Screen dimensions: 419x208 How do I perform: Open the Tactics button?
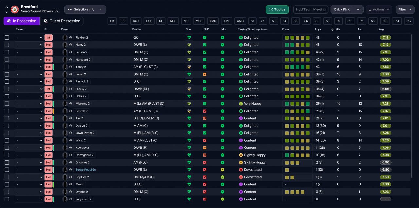(277, 9)
